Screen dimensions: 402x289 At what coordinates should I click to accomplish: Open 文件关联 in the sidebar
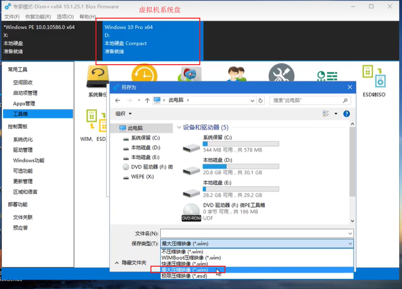click(23, 217)
